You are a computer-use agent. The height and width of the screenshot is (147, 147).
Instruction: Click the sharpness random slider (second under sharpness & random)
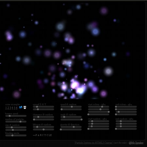(x=43, y=119)
